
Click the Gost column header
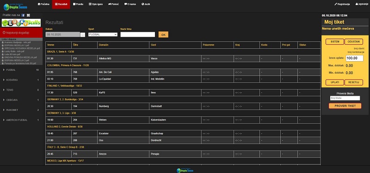pos(175,45)
